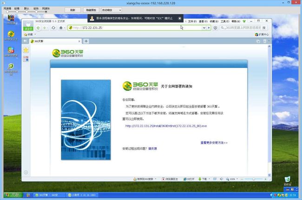302x200 pixels.
Task: Click the page scrollbar down arrow
Action: click(269, 175)
